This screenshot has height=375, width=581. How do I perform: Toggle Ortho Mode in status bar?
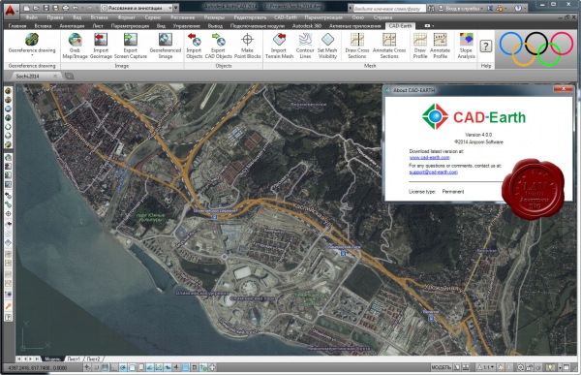coord(114,367)
